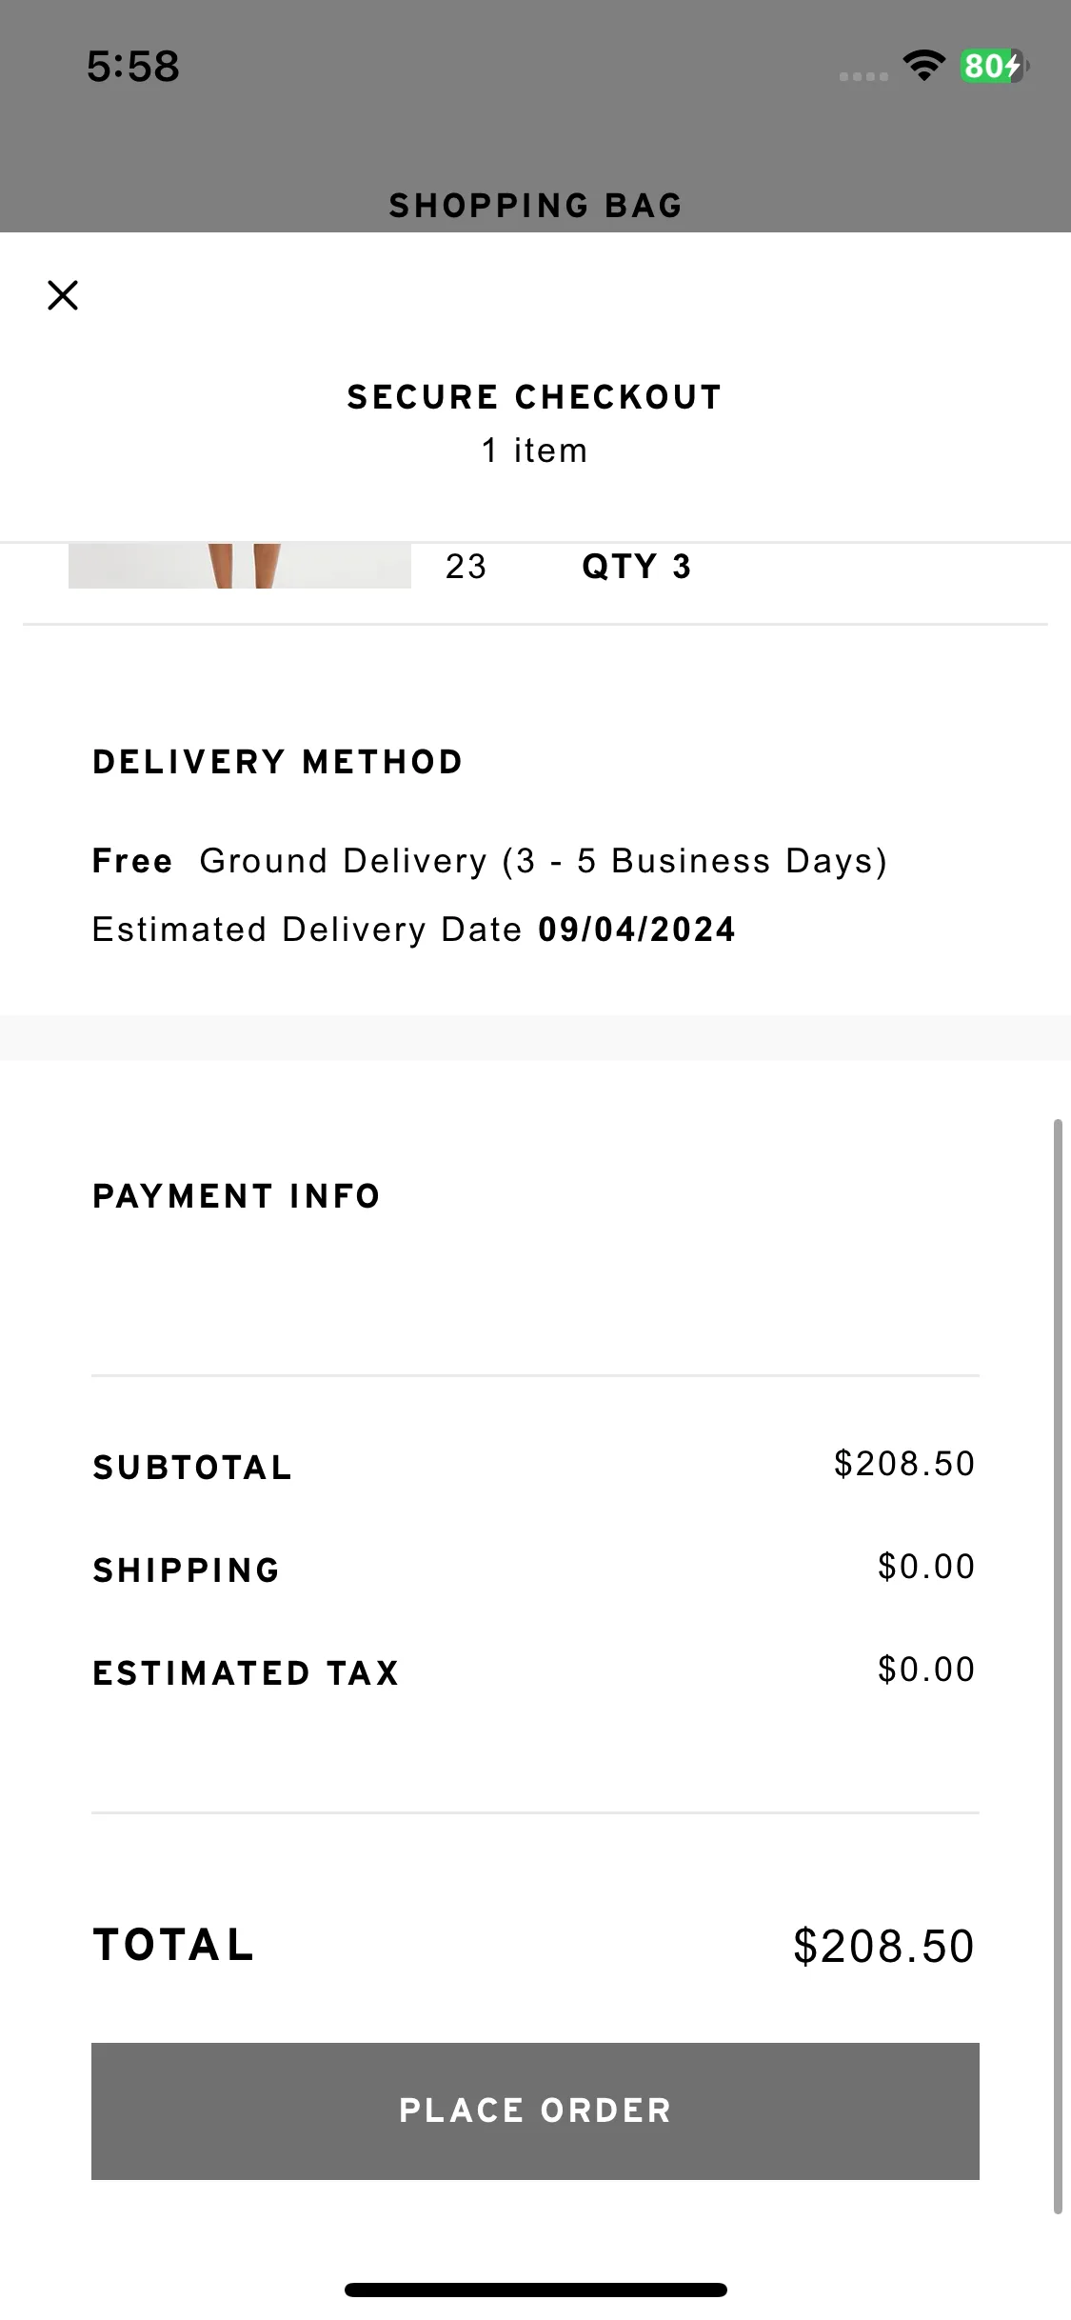Tap the Secure Checkout heading

pos(535,397)
